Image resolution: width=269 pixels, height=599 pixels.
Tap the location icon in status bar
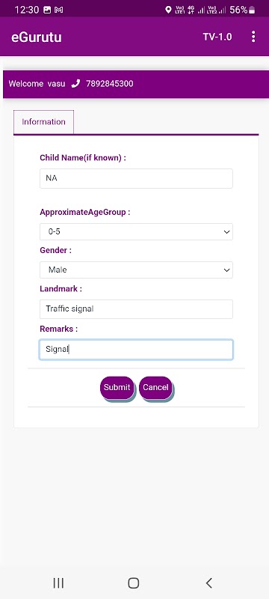pyautogui.click(x=168, y=10)
